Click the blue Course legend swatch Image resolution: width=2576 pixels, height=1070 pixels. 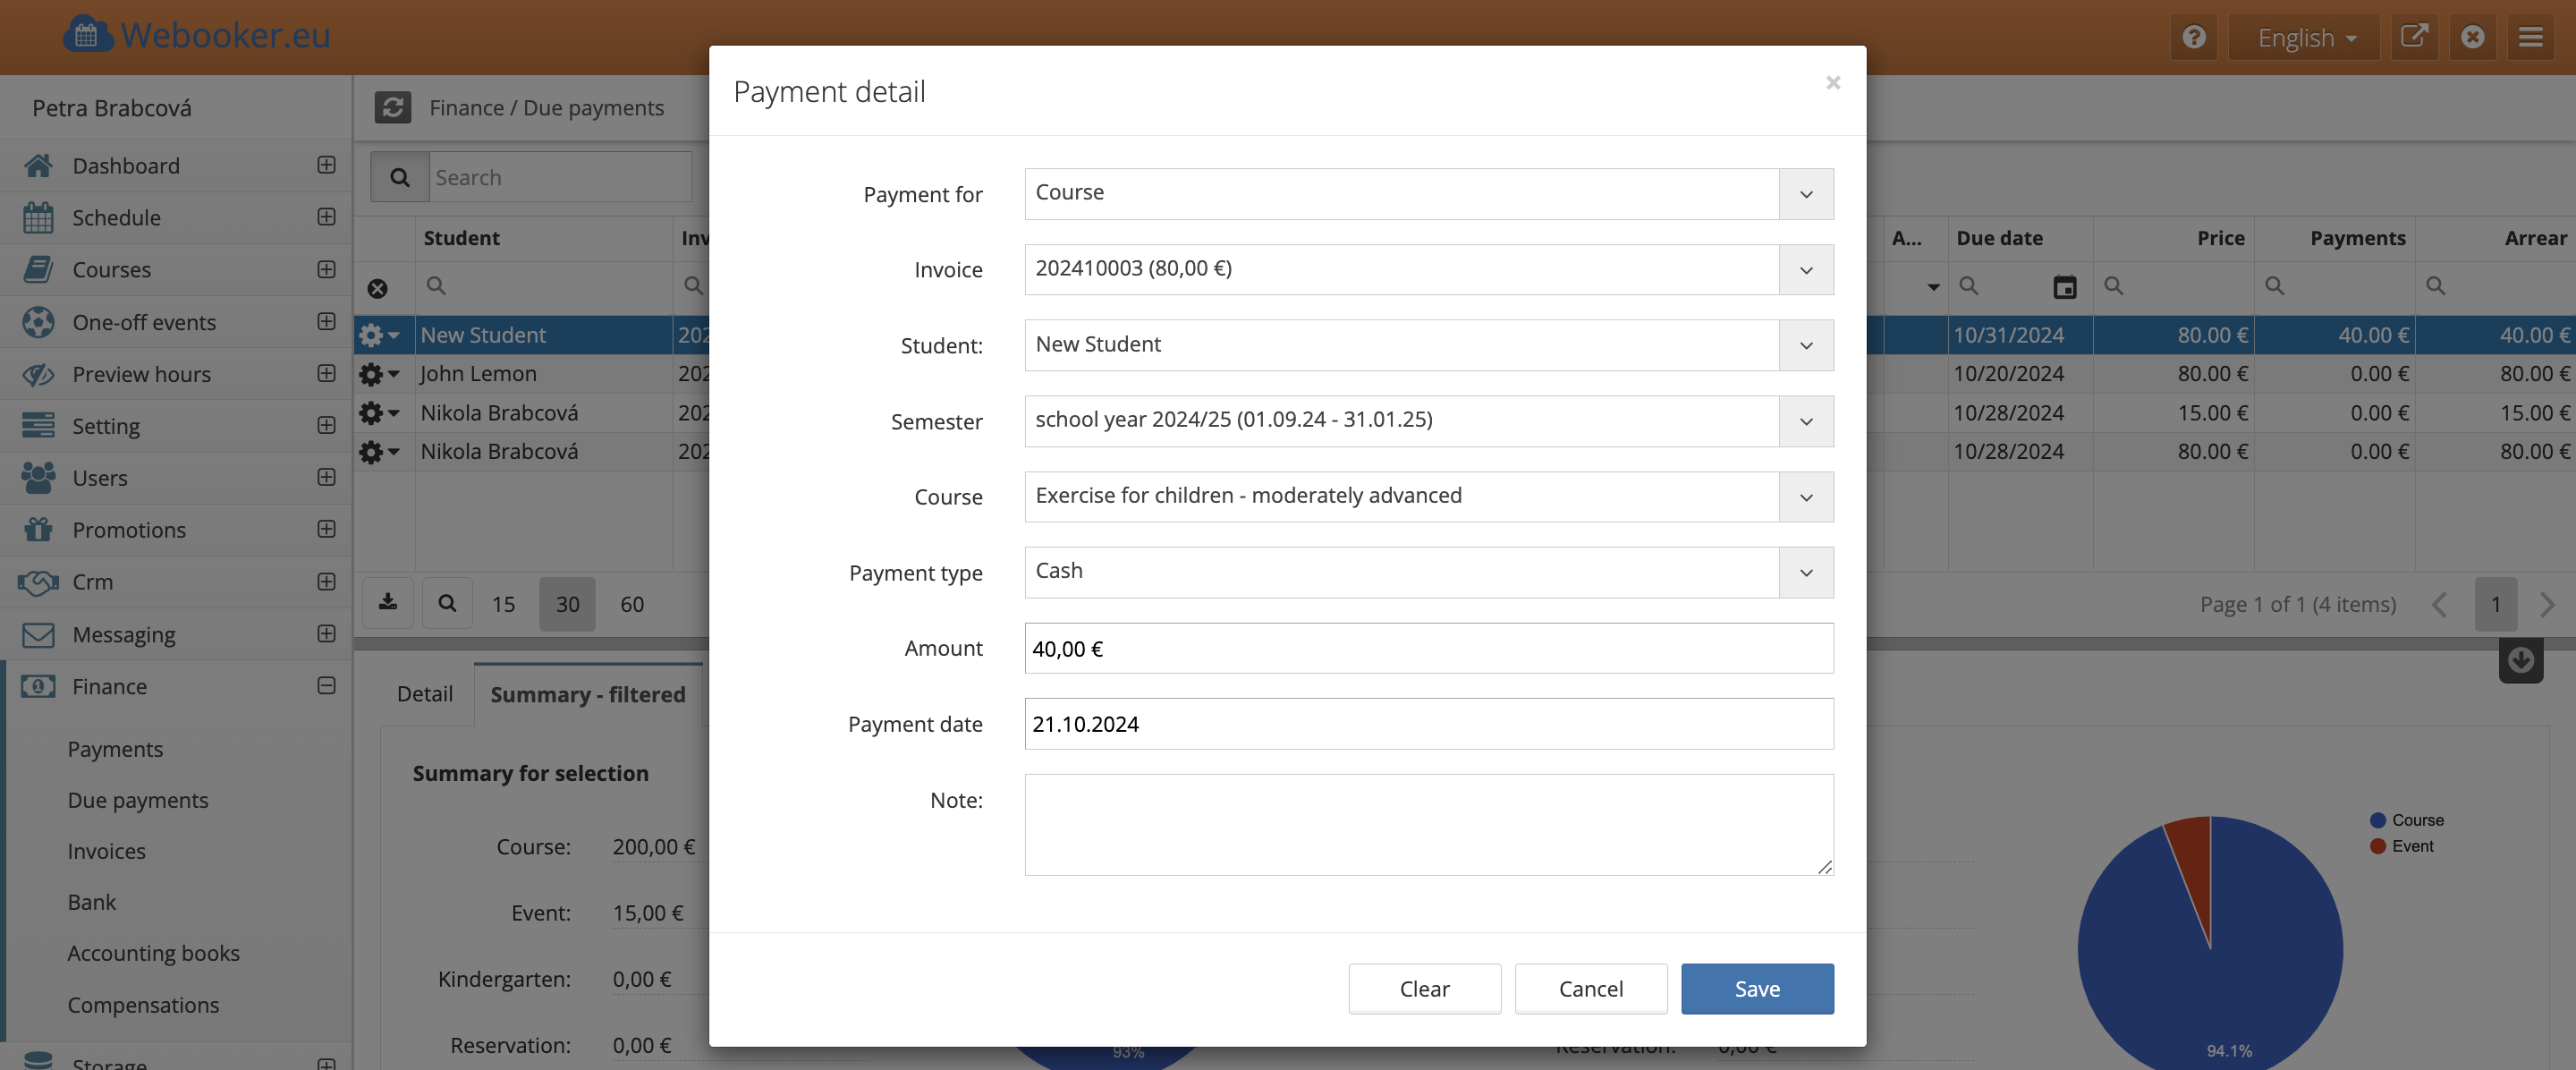pos(2377,820)
